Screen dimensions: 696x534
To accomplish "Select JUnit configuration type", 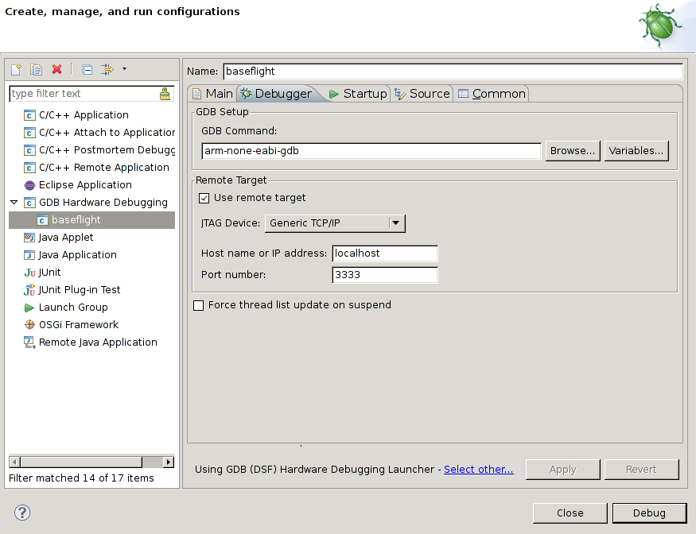I will tap(49, 273).
